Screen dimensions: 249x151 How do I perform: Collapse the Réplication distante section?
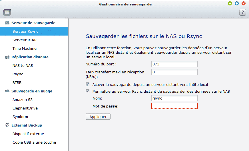(x=30, y=57)
